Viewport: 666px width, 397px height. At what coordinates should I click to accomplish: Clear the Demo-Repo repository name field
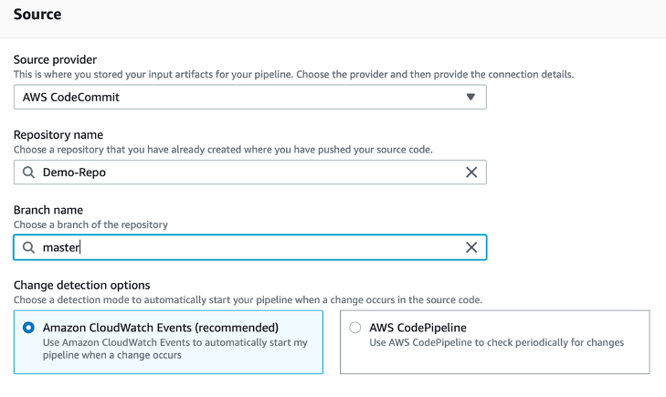click(471, 172)
